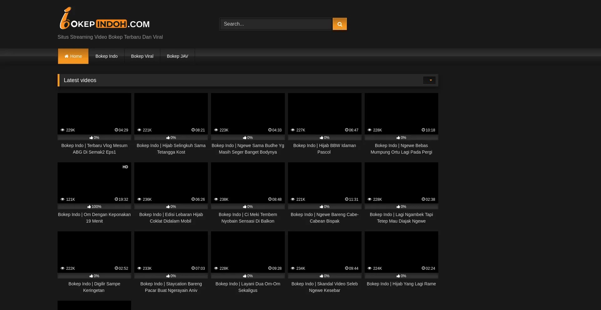Click the orange magnifier search button
The width and height of the screenshot is (601, 310).
tap(340, 24)
